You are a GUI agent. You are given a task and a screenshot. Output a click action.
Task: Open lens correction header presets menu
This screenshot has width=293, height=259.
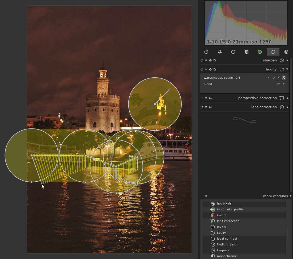206,107
